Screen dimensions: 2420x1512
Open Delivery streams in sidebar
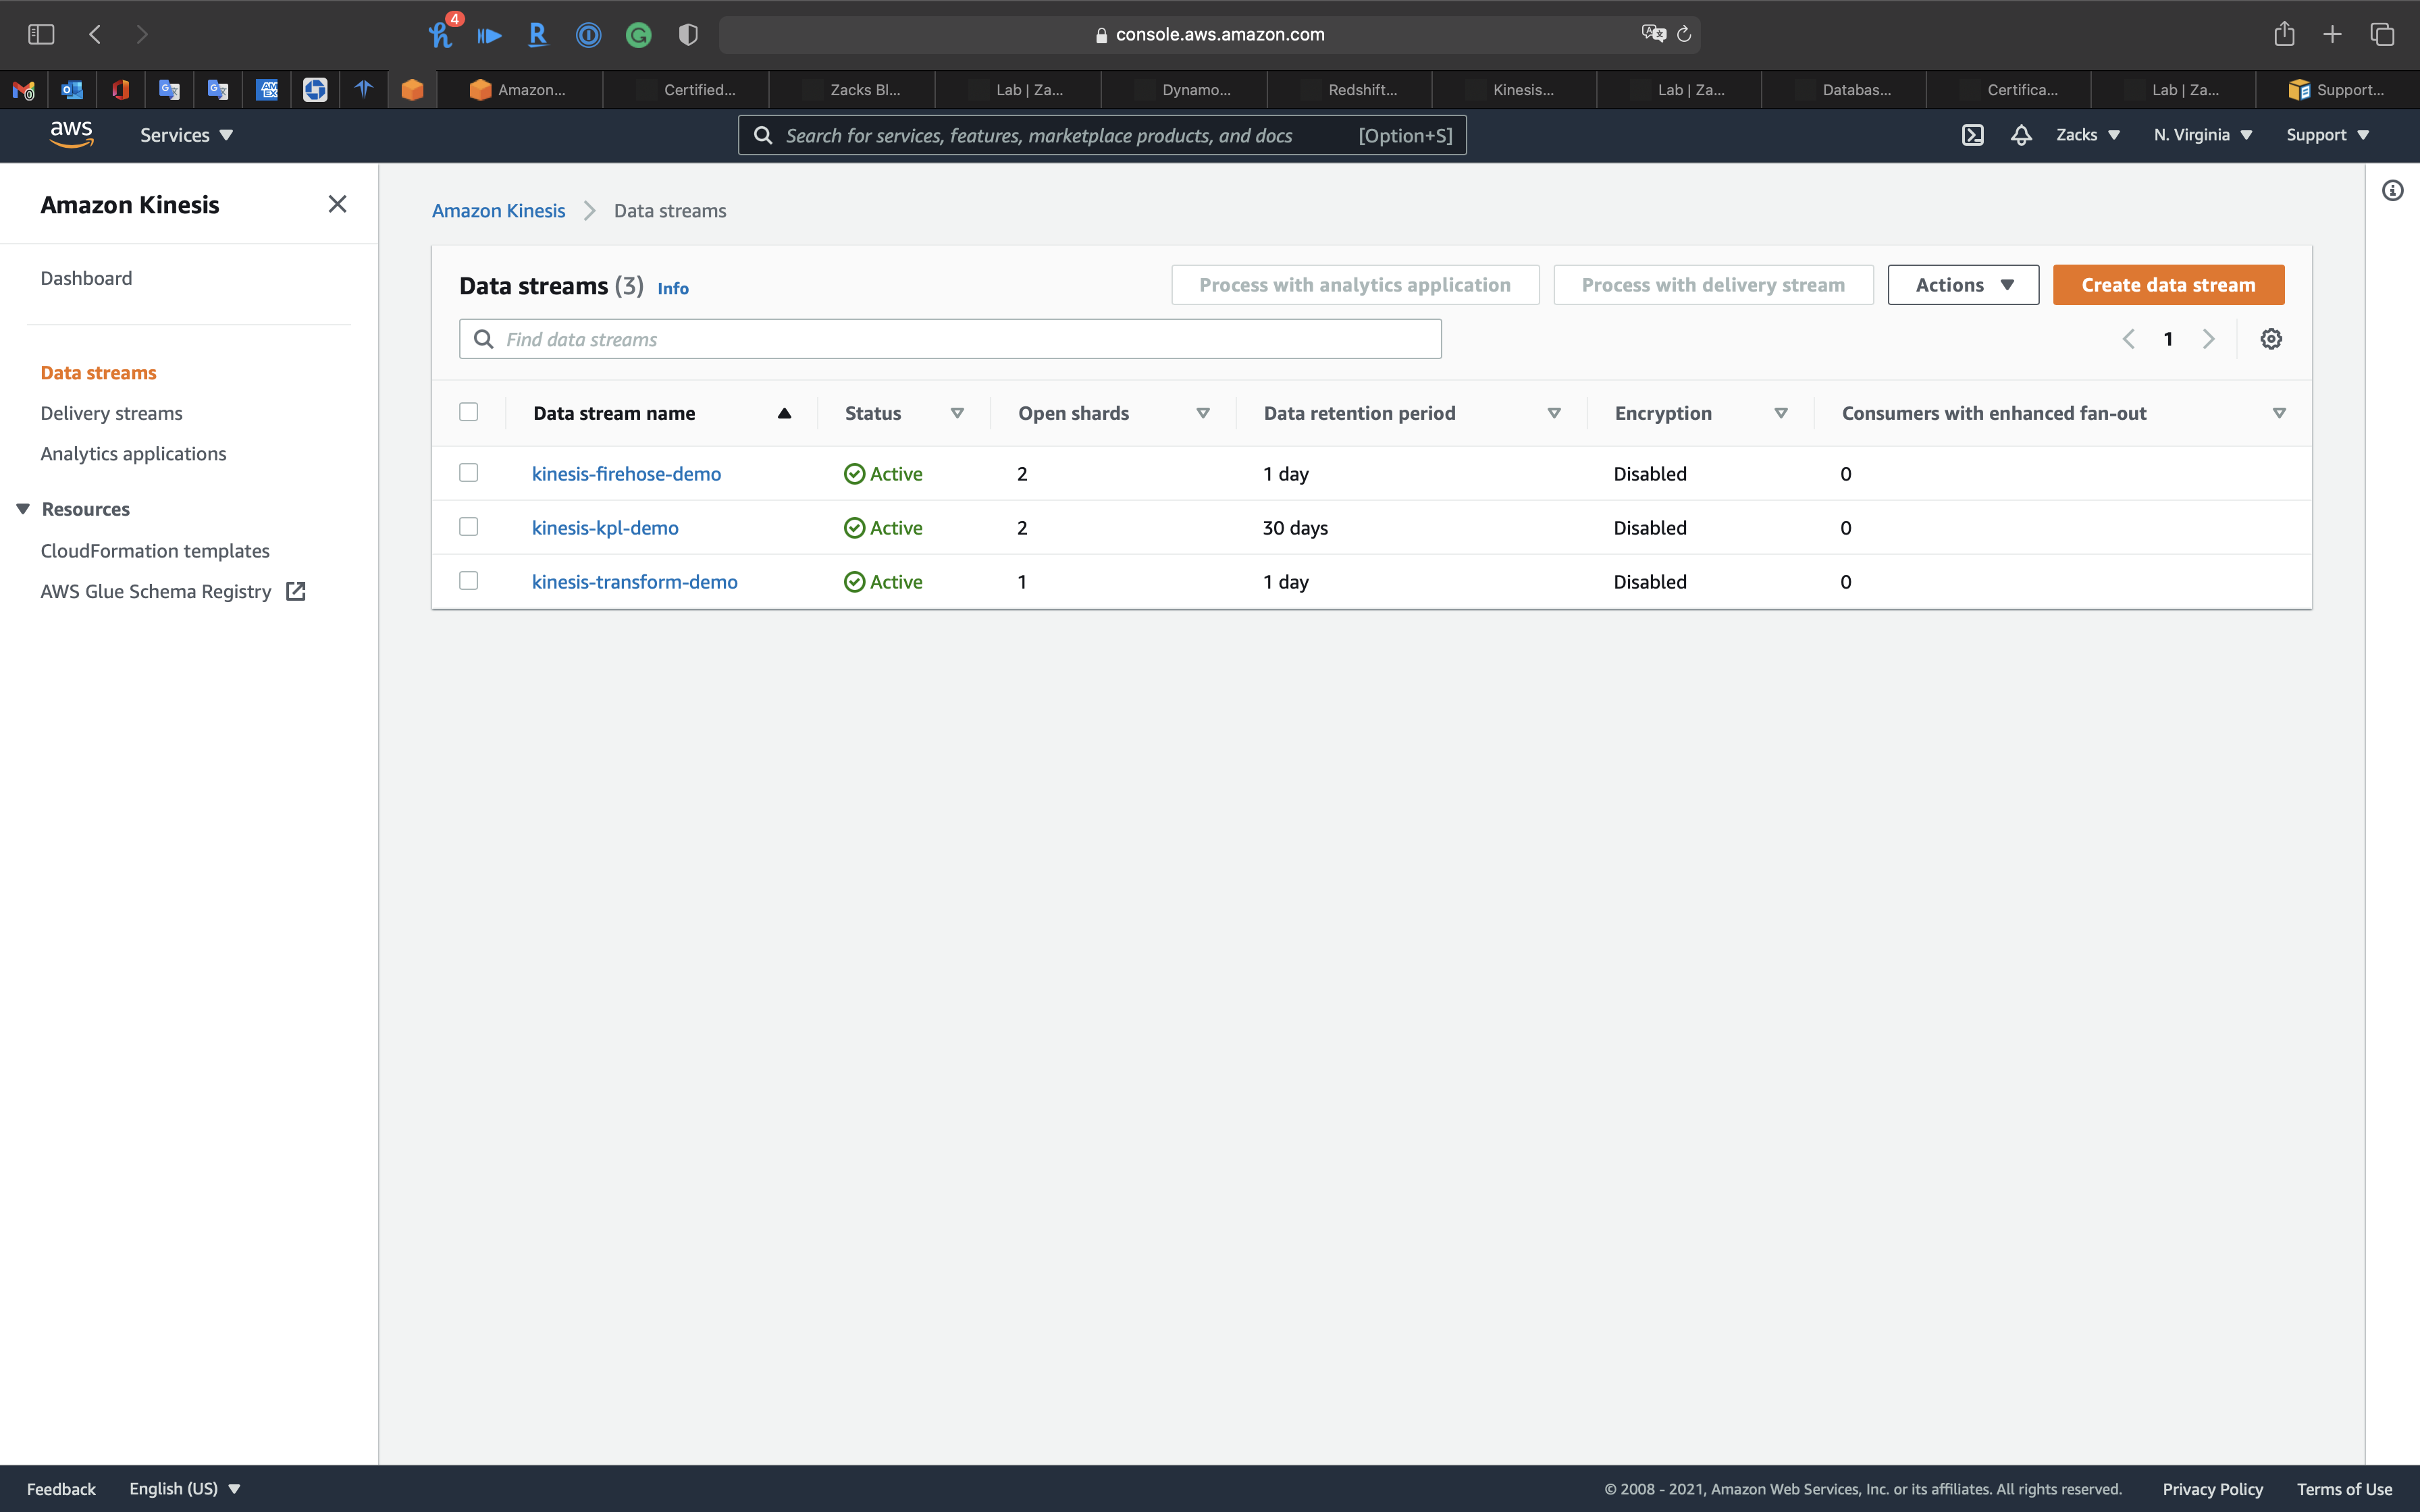click(111, 413)
